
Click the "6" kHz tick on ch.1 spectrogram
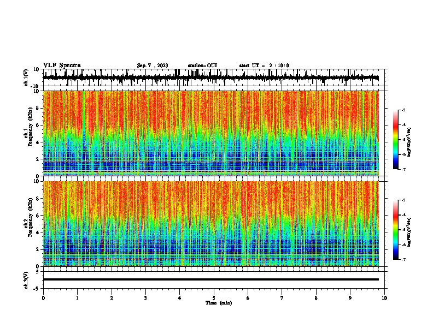click(38, 126)
